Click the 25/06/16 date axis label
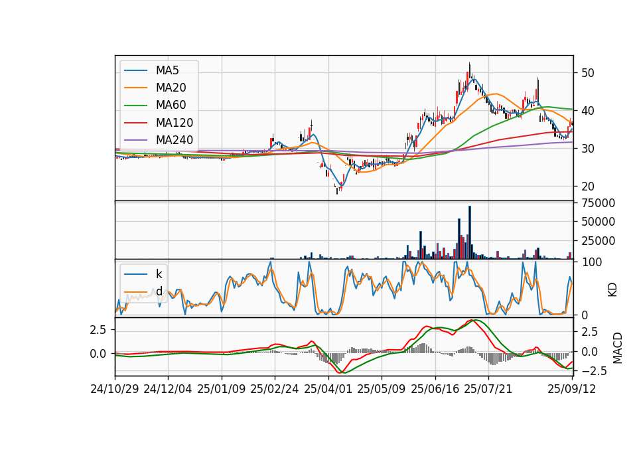 (x=435, y=390)
